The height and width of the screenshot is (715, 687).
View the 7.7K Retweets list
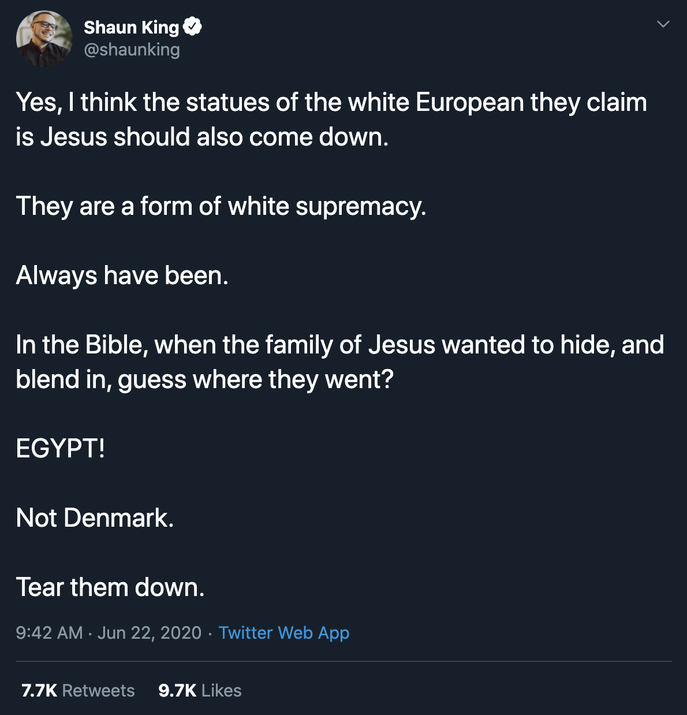(78, 691)
